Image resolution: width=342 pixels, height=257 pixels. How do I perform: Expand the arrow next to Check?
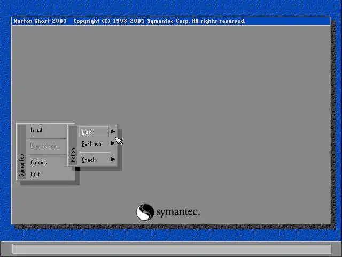click(113, 159)
